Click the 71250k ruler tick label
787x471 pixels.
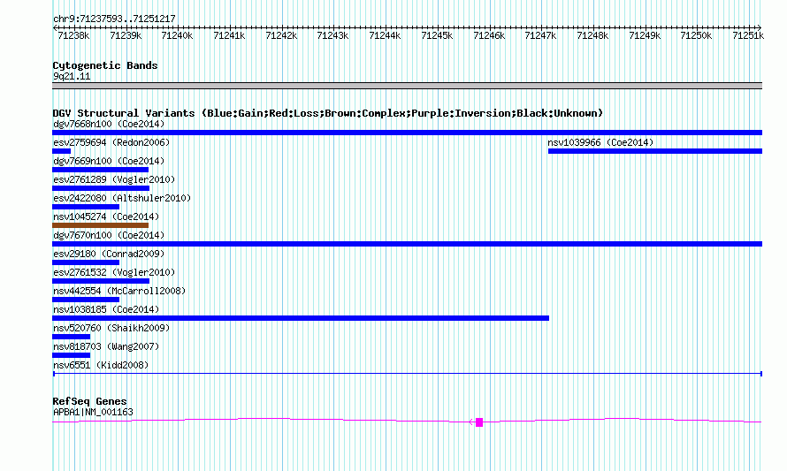[x=696, y=35]
